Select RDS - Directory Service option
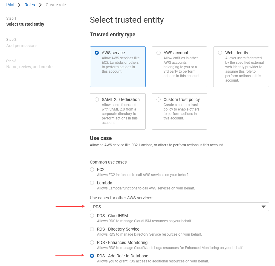The image size is (275, 266). click(92, 229)
